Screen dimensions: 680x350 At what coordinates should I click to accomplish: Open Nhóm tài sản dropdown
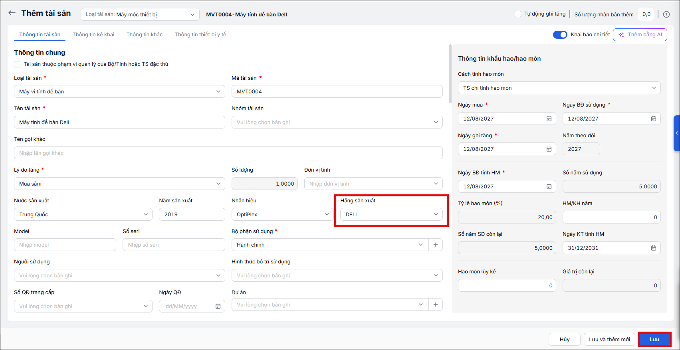(x=337, y=122)
